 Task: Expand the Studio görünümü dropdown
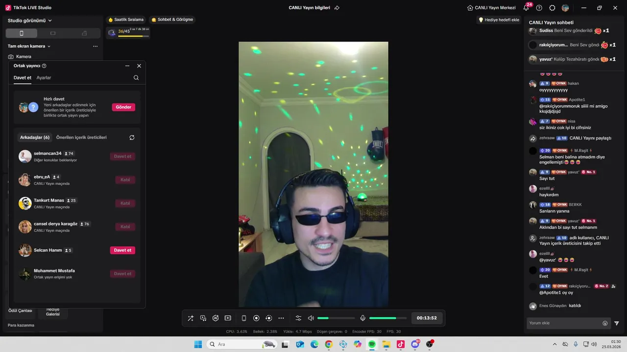coord(30,21)
